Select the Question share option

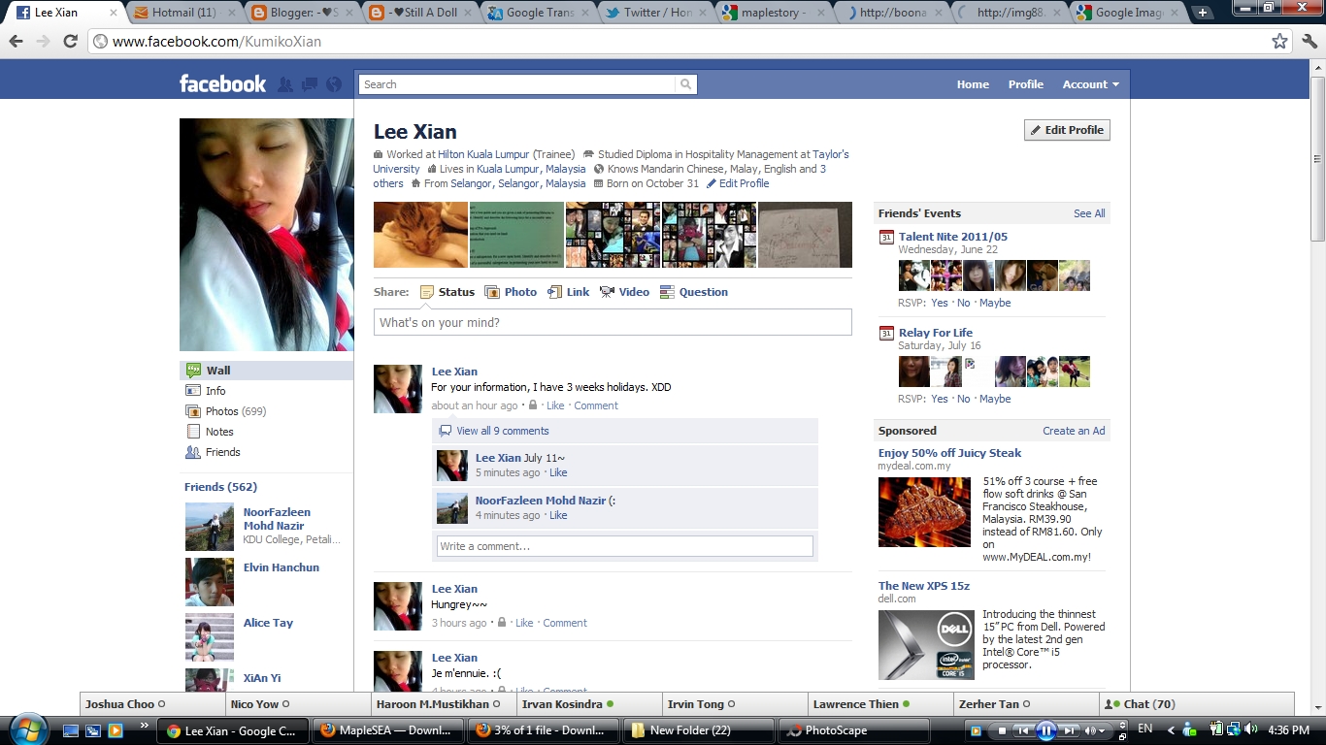[693, 292]
